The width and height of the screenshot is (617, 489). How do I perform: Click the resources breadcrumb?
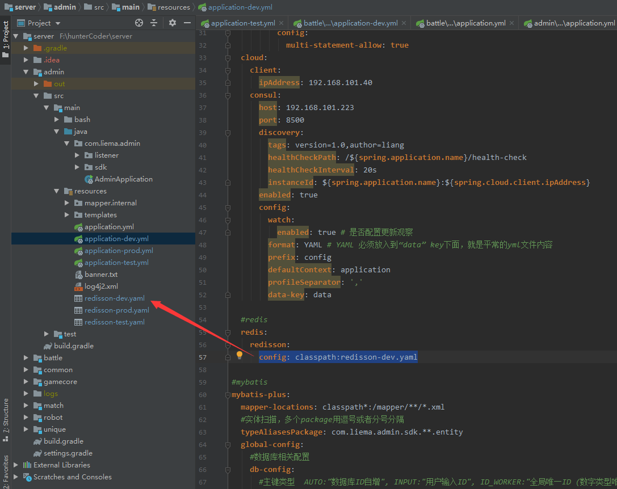click(x=169, y=7)
